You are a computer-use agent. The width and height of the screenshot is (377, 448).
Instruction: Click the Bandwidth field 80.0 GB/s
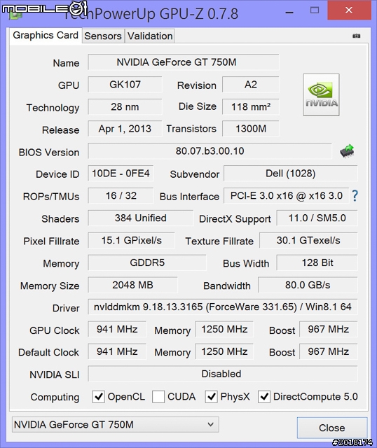point(308,285)
